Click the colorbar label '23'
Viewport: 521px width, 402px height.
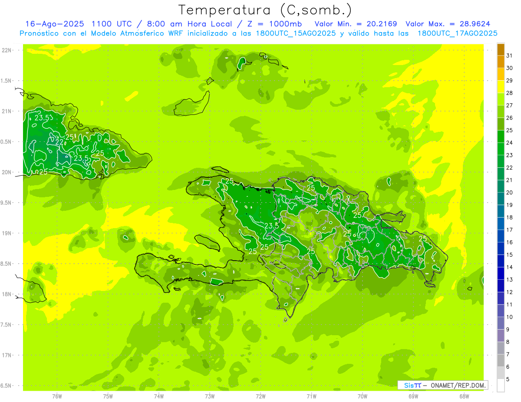point(509,155)
